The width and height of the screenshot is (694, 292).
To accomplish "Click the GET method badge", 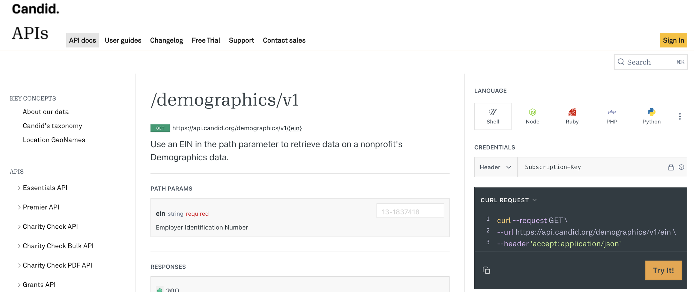I will click(x=160, y=128).
